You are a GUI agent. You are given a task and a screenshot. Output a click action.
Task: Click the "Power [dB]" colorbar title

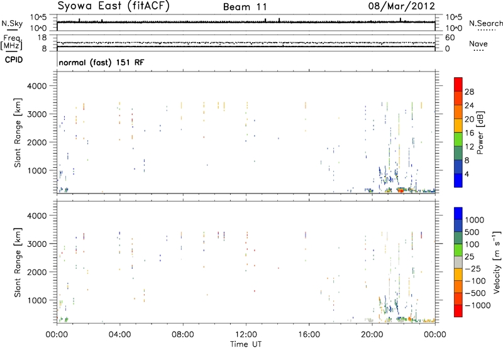coord(480,133)
